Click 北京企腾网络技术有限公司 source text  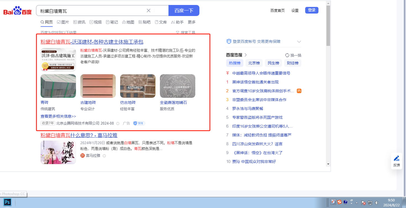[78, 123]
